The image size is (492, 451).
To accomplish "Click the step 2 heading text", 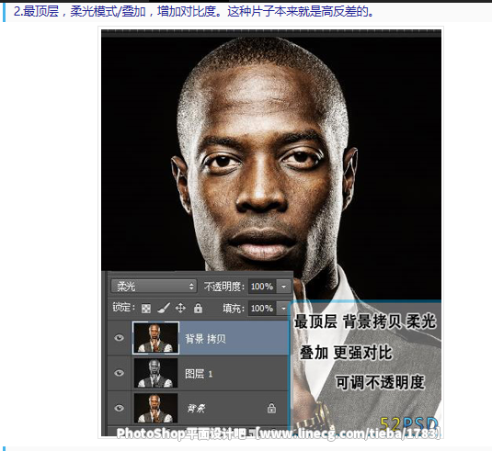I will [194, 12].
